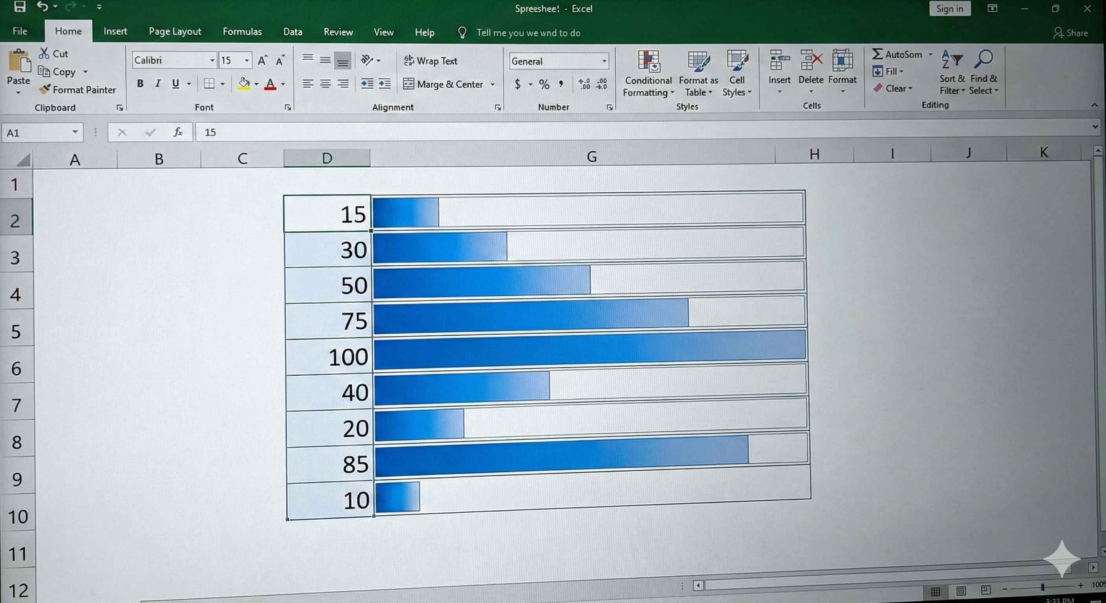Image resolution: width=1106 pixels, height=603 pixels.
Task: Click the Insert Function fx icon
Action: point(178,132)
